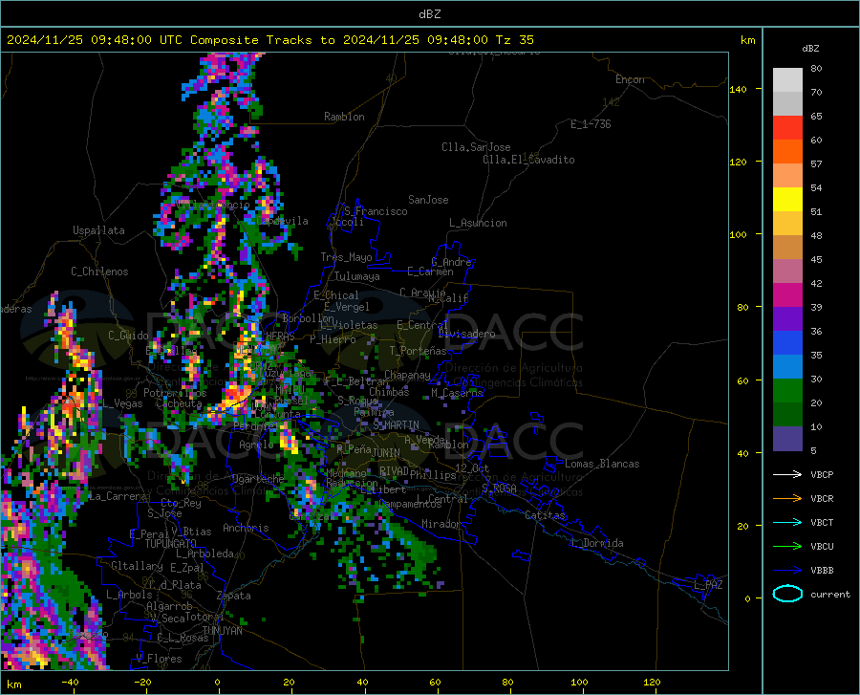The width and height of the screenshot is (860, 695).
Task: Click the orange VBCR arrow in legend
Action: click(787, 499)
